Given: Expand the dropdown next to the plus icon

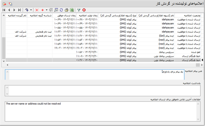Looking at the screenshot, I should click(x=46, y=10).
